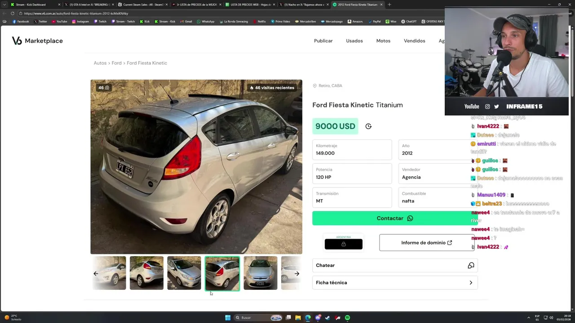Expand the Ficha técnica section
575x323 pixels.
click(x=395, y=283)
